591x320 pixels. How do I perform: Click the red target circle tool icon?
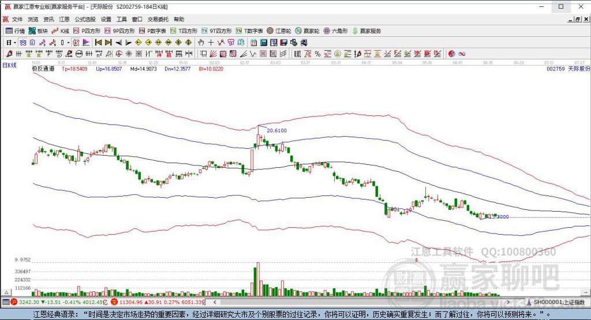pyautogui.click(x=119, y=54)
